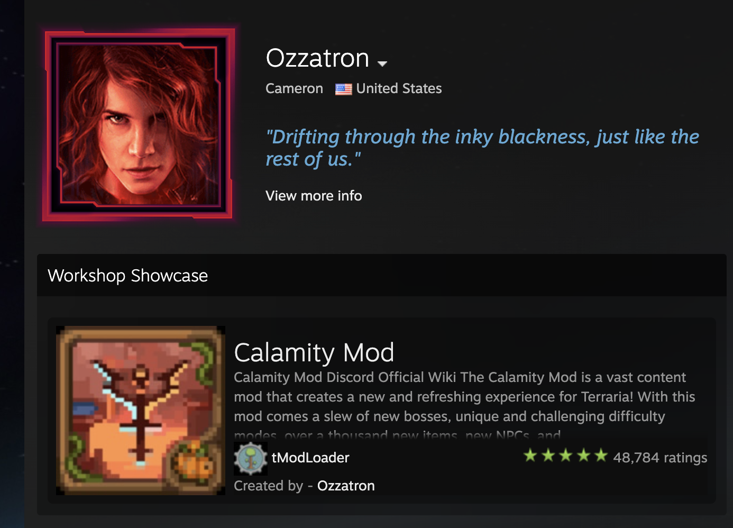Click the real name Cameron
Image resolution: width=733 pixels, height=528 pixels.
[294, 88]
